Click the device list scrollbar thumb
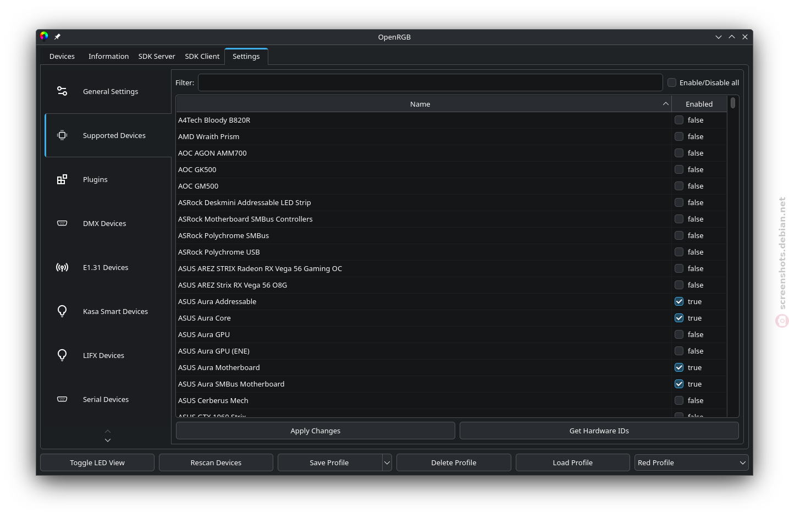The height and width of the screenshot is (518, 789). pos(733,103)
